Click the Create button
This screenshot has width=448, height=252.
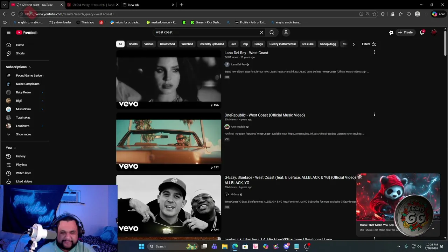405,32
